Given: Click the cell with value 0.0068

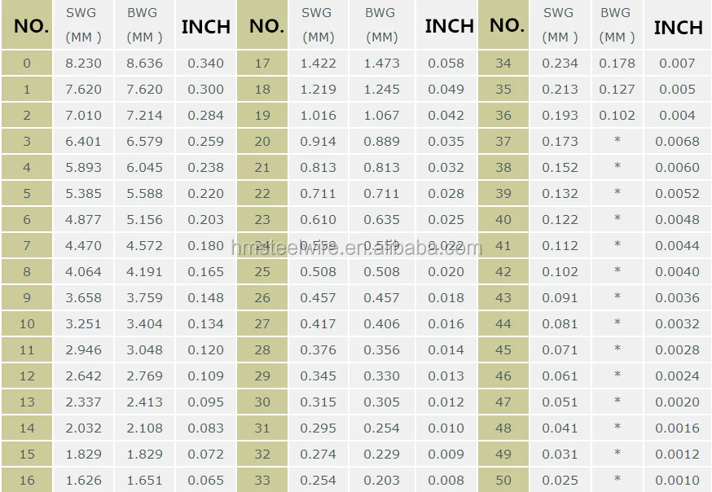Looking at the screenshot, I should coord(677,141).
